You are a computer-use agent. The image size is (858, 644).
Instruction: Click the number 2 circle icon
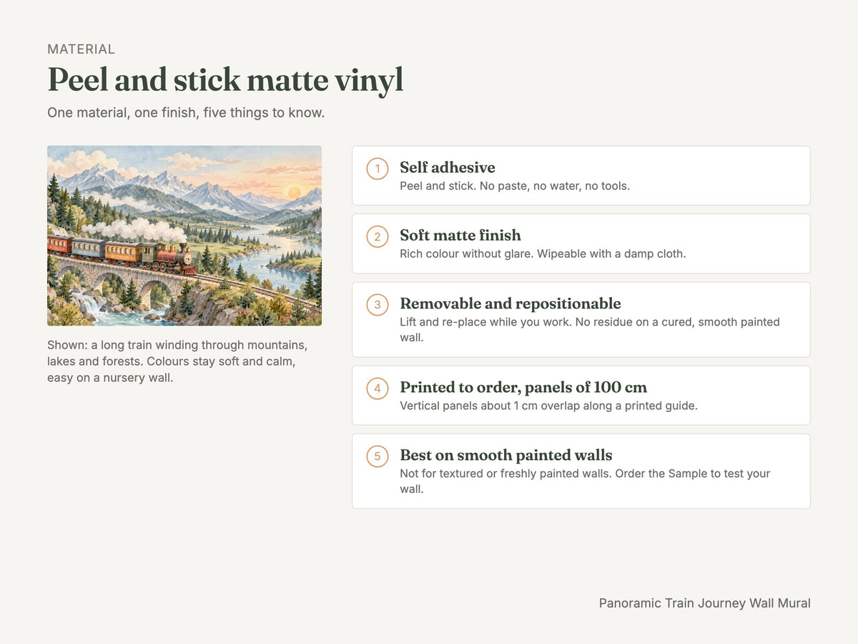click(378, 237)
